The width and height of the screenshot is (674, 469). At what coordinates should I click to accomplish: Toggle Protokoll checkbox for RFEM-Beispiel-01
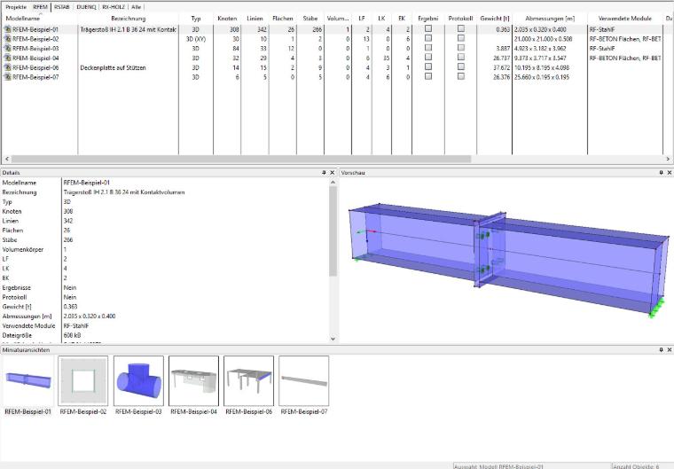tap(461, 28)
